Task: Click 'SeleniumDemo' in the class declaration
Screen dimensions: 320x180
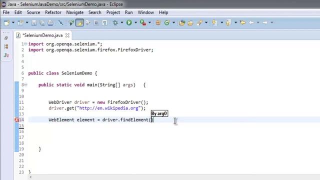Action: [x=76, y=73]
